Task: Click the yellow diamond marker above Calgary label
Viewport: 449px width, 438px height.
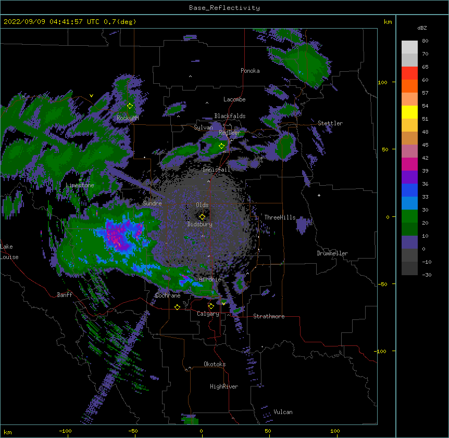Action: click(x=211, y=306)
